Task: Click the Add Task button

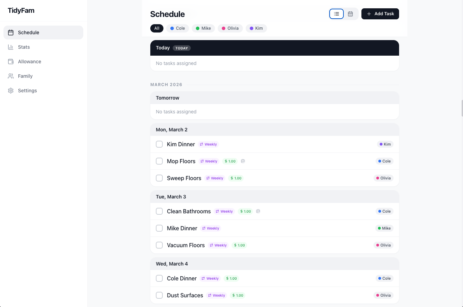Action: pos(380,14)
